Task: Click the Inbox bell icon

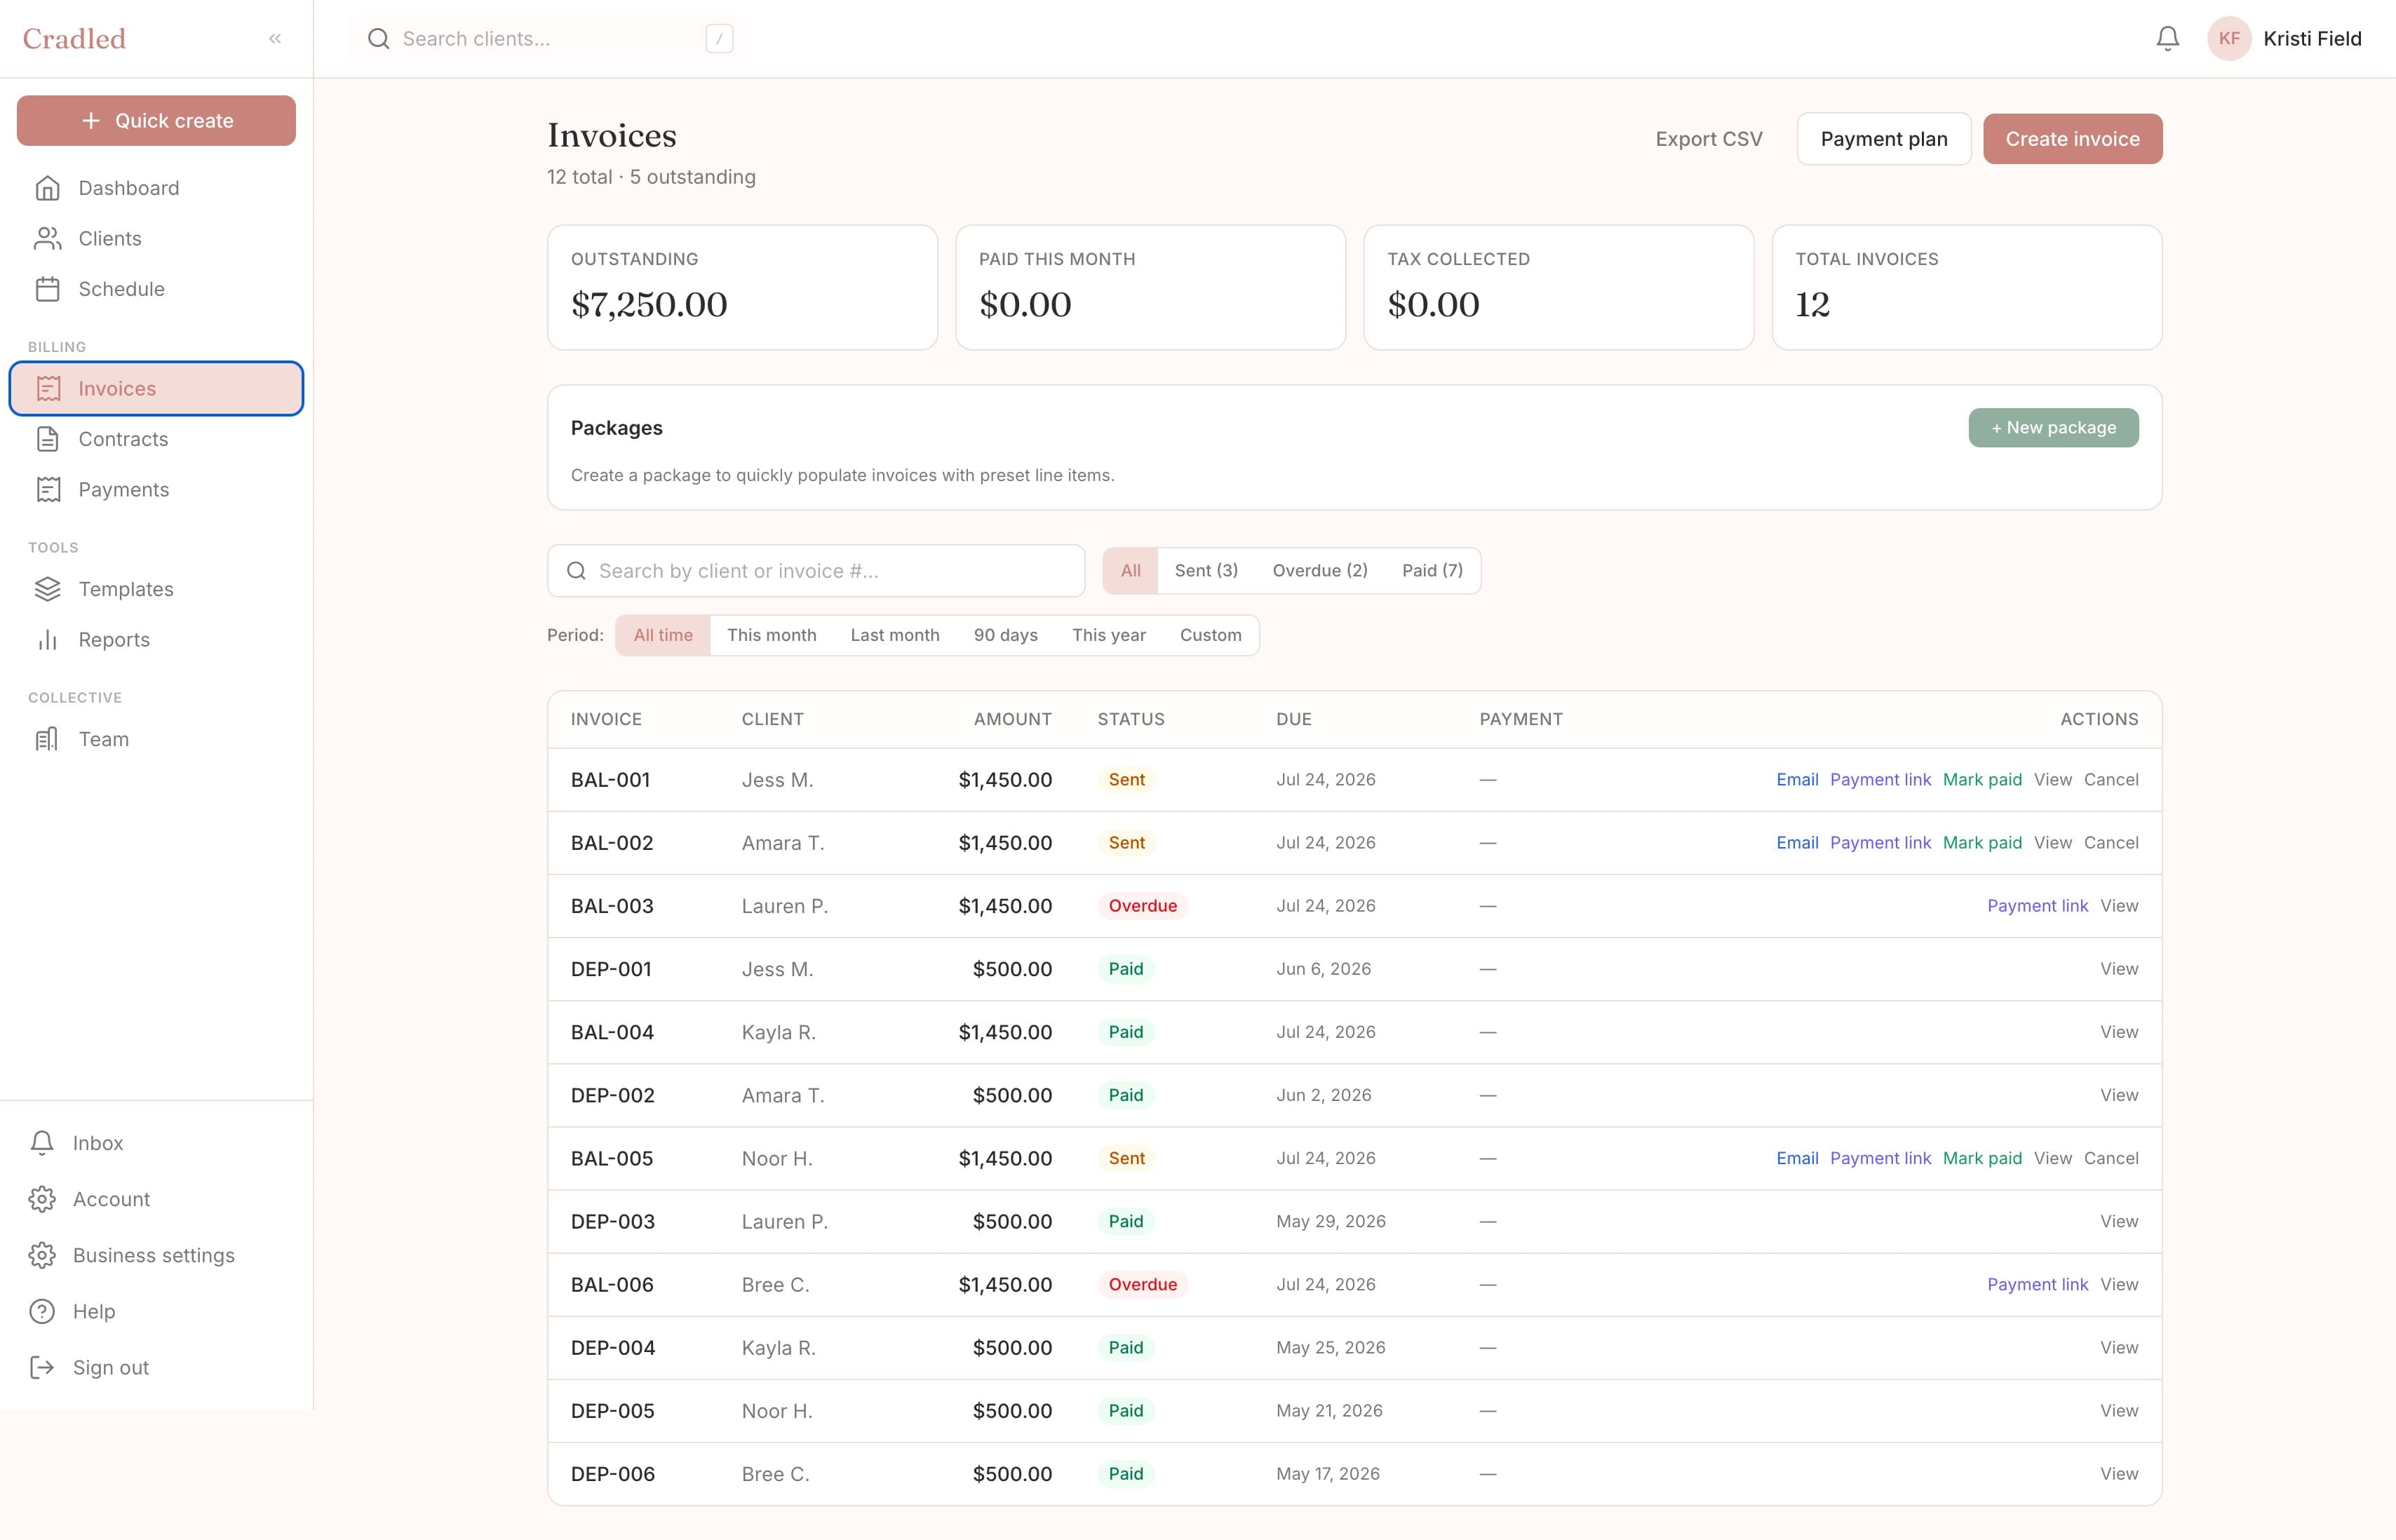Action: click(42, 1143)
